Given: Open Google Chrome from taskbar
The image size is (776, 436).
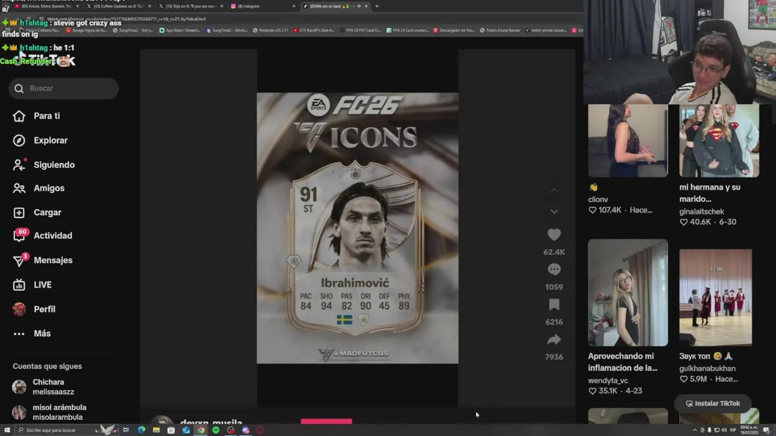Looking at the screenshot, I should pyautogui.click(x=201, y=430).
